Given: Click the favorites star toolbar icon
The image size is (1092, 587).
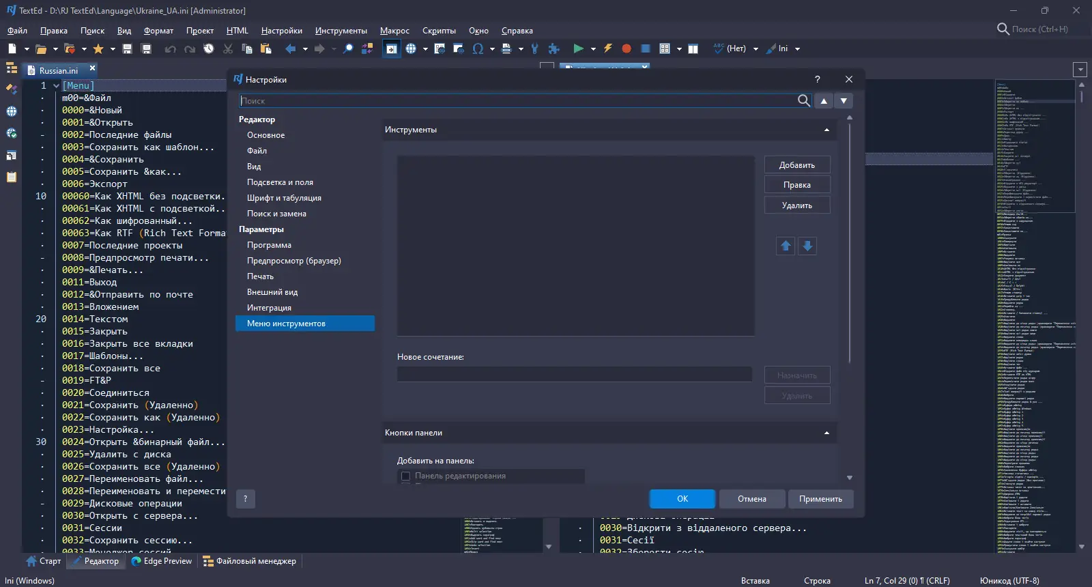Looking at the screenshot, I should 98,48.
